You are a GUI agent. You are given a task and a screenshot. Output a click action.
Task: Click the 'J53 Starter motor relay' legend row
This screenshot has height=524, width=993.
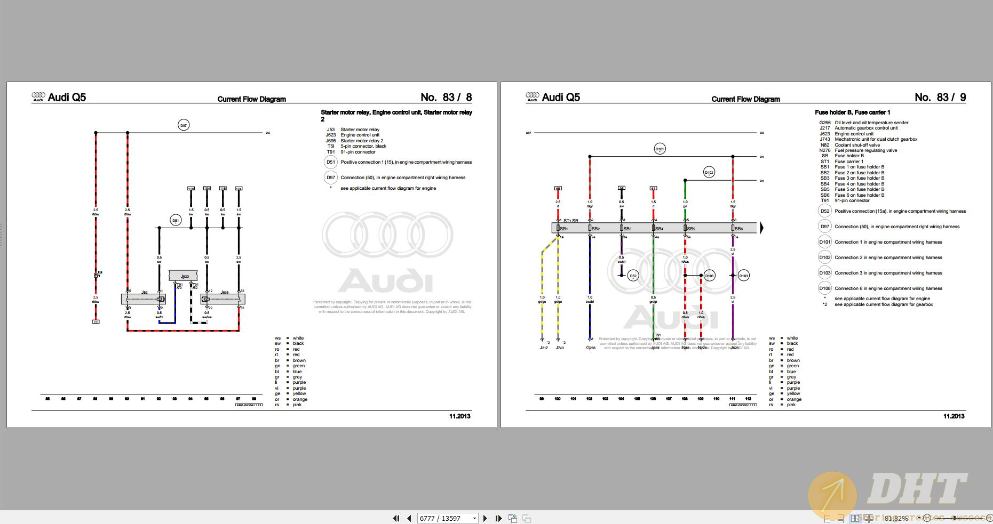point(353,130)
